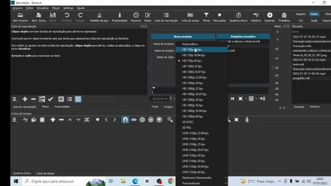
Task: Add item with playlist plus icon
Action: 25,99
